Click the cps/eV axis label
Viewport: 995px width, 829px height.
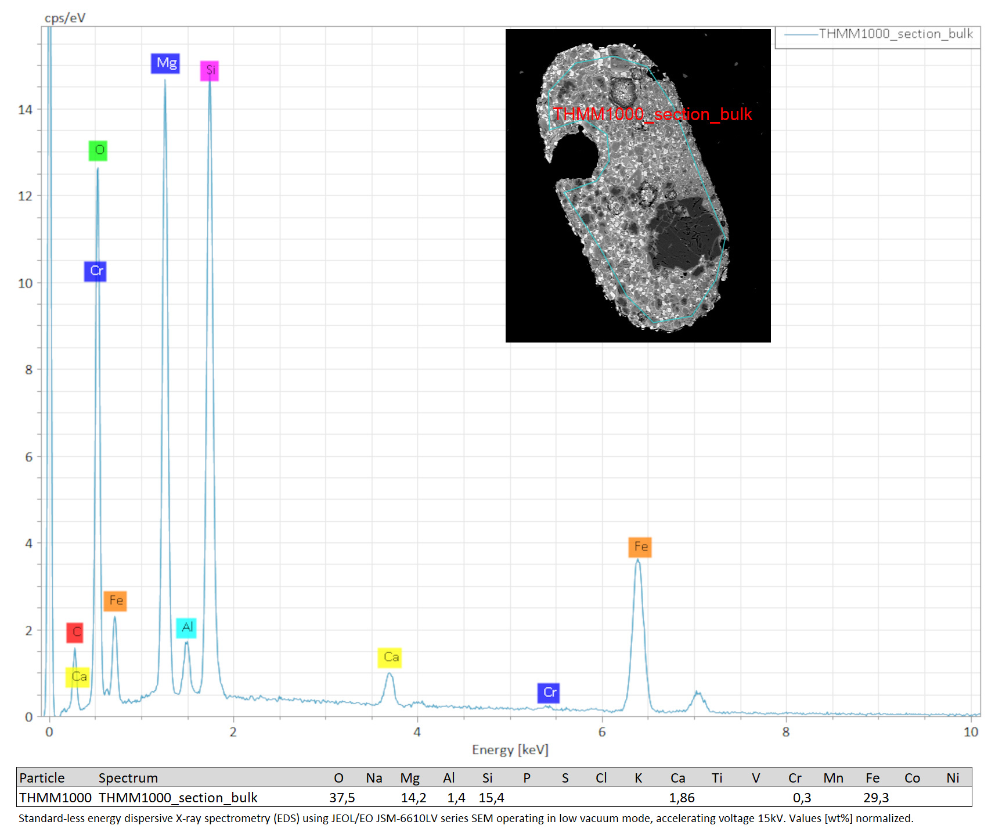pyautogui.click(x=65, y=18)
